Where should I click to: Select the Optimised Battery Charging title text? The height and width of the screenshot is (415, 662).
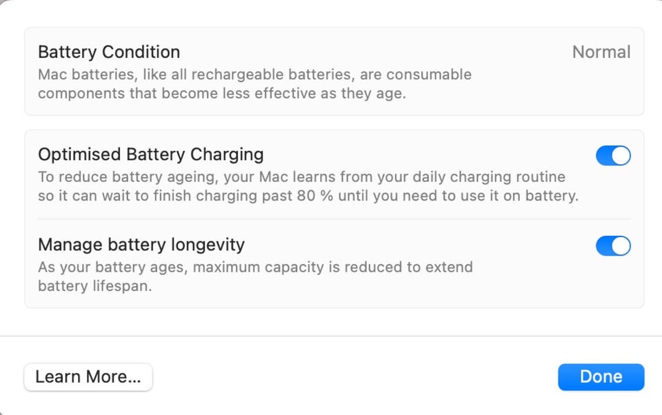(x=150, y=154)
